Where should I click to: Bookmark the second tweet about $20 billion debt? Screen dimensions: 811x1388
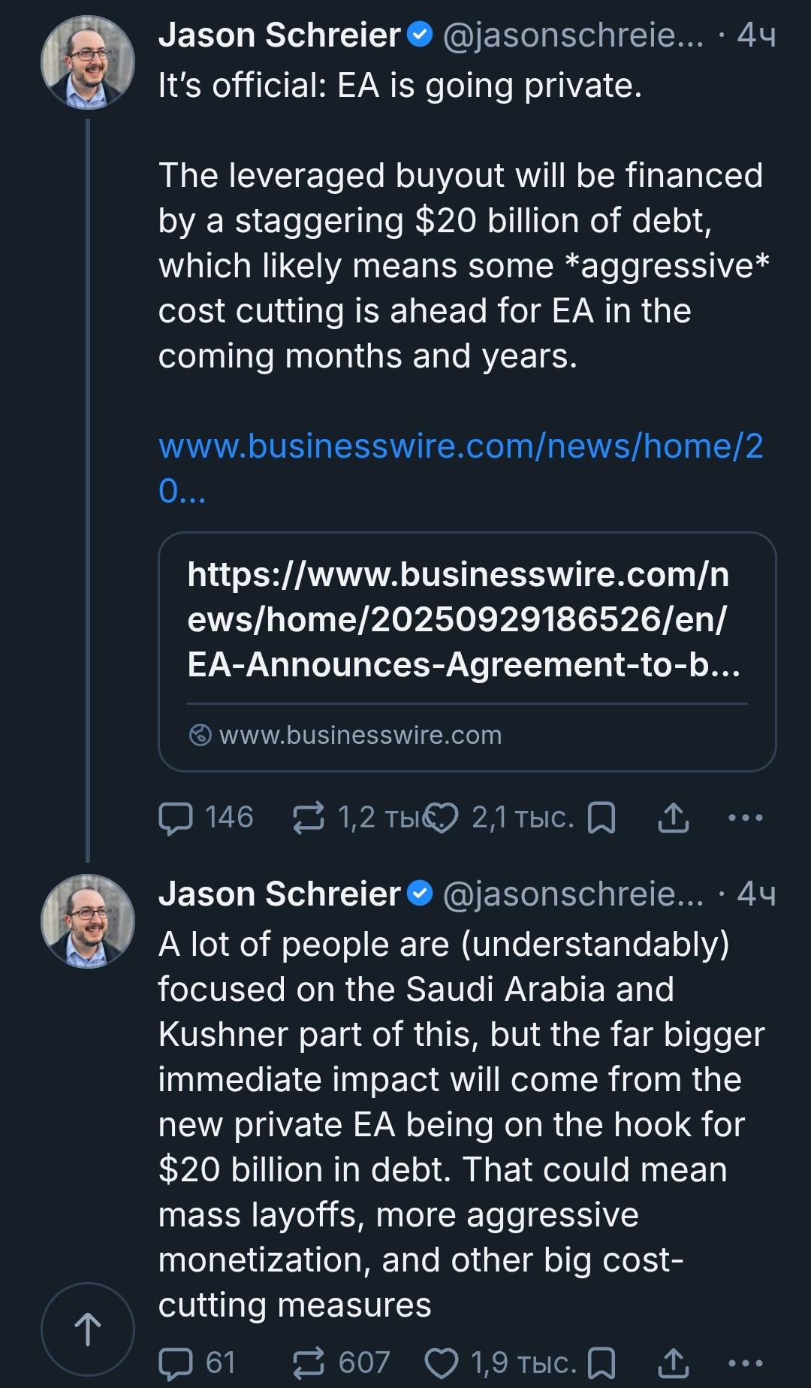pos(601,1362)
